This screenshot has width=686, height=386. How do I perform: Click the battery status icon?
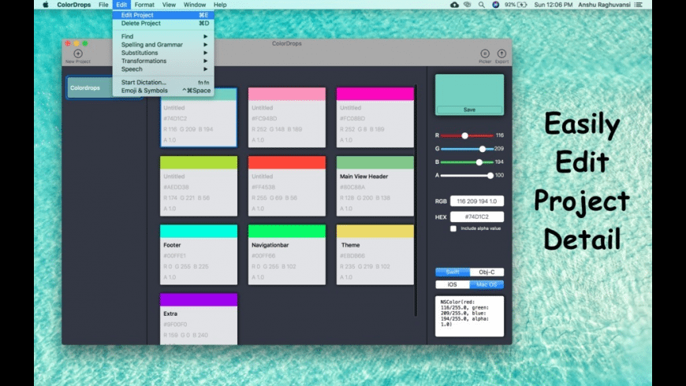[x=522, y=5]
